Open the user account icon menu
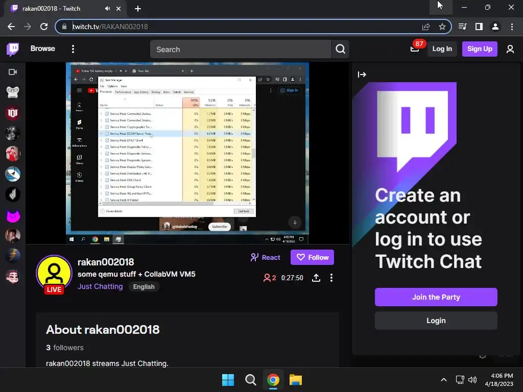Viewport: 523px width, 392px height. pos(510,50)
